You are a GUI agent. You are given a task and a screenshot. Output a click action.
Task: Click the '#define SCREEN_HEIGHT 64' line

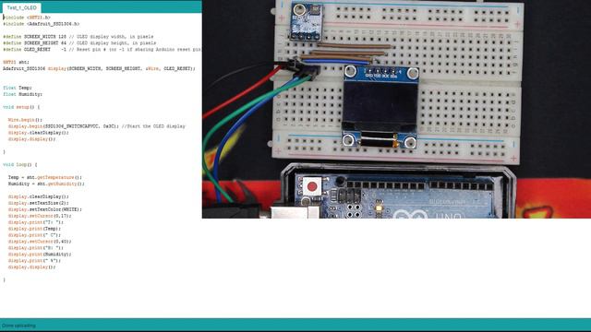coord(79,43)
